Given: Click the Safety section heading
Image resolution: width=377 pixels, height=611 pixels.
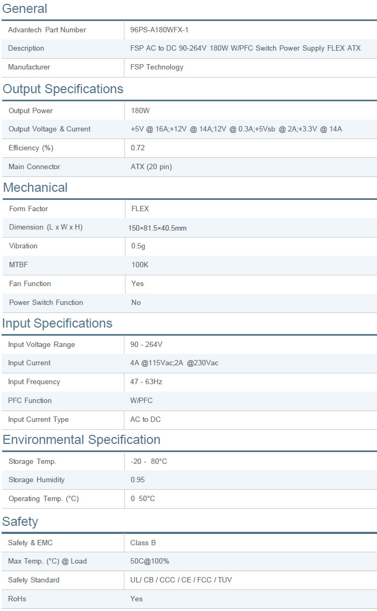Looking at the screenshot, I should coord(20,522).
